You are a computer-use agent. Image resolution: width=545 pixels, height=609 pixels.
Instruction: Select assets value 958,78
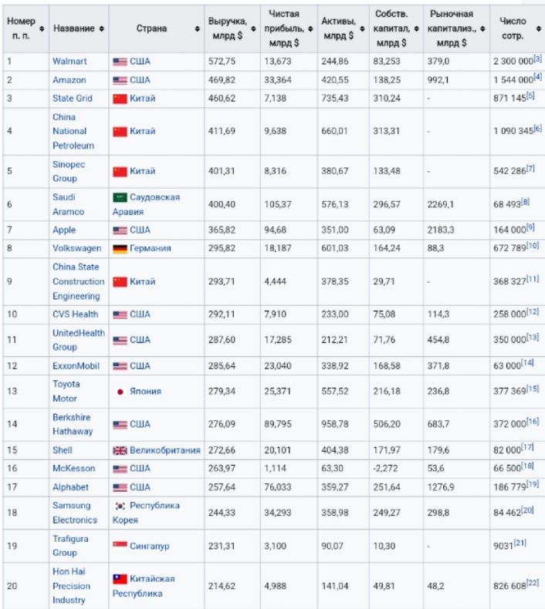pos(335,424)
